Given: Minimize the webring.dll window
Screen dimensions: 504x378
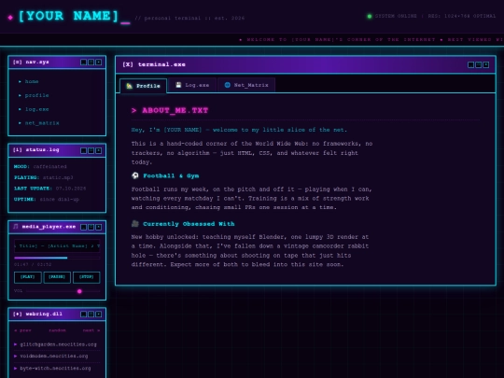Looking at the screenshot, I should tap(84, 314).
